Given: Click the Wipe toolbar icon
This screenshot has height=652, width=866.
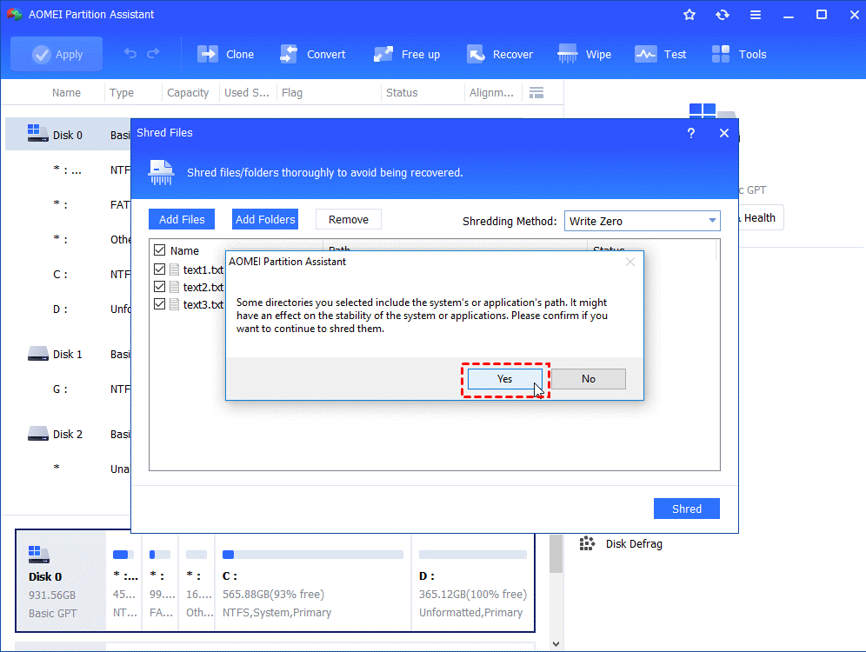Looking at the screenshot, I should [x=568, y=54].
